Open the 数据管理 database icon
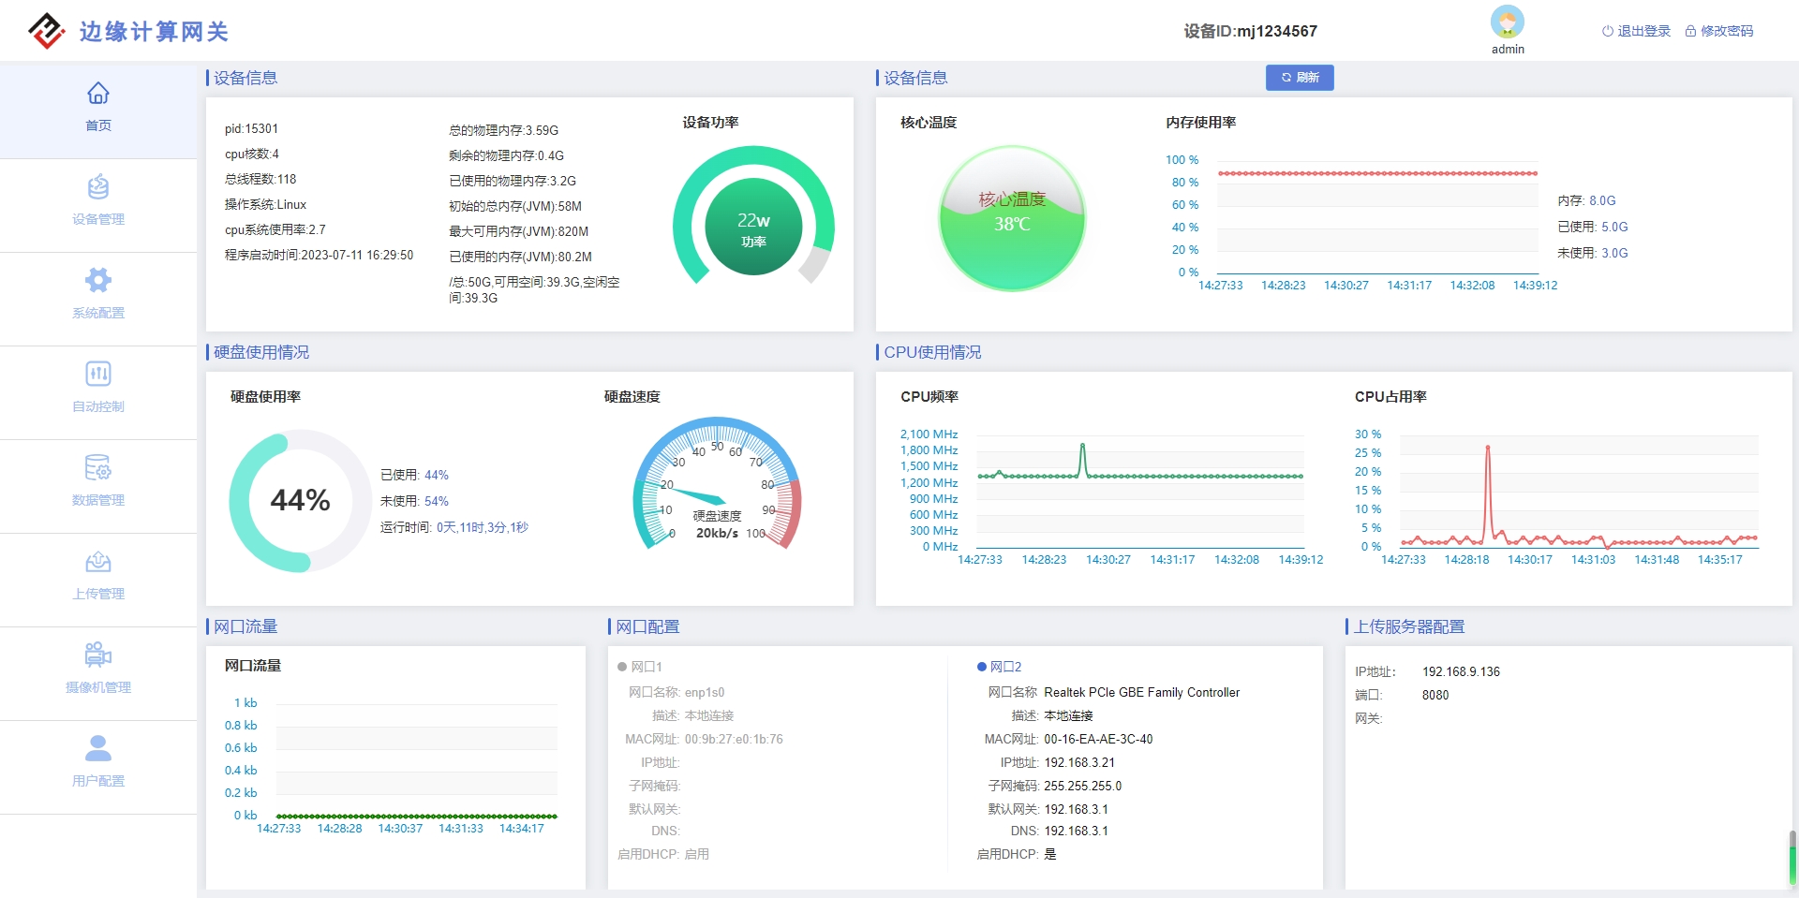 pyautogui.click(x=98, y=467)
